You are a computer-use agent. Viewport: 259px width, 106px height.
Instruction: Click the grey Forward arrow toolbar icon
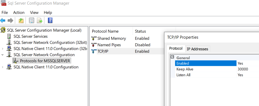10,21
